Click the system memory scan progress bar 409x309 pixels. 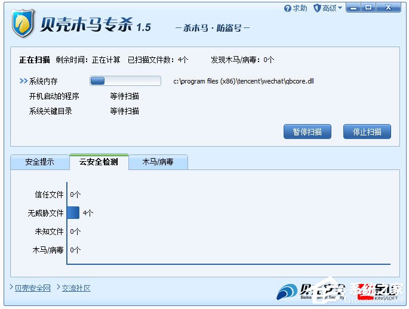(125, 81)
